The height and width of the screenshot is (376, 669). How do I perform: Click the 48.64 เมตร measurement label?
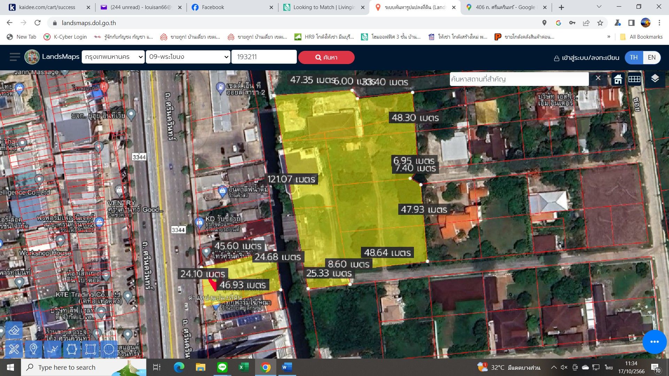(x=387, y=253)
